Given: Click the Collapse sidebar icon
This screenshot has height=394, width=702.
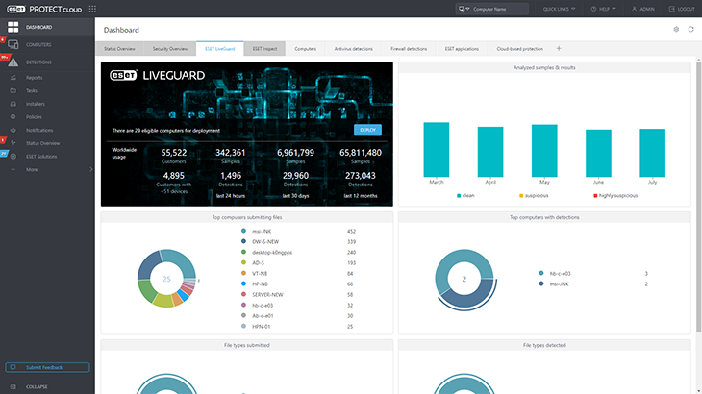Looking at the screenshot, I should 13,387.
